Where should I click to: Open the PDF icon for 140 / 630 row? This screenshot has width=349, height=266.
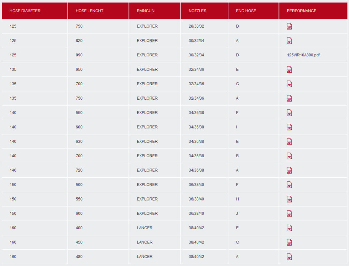[289, 142]
